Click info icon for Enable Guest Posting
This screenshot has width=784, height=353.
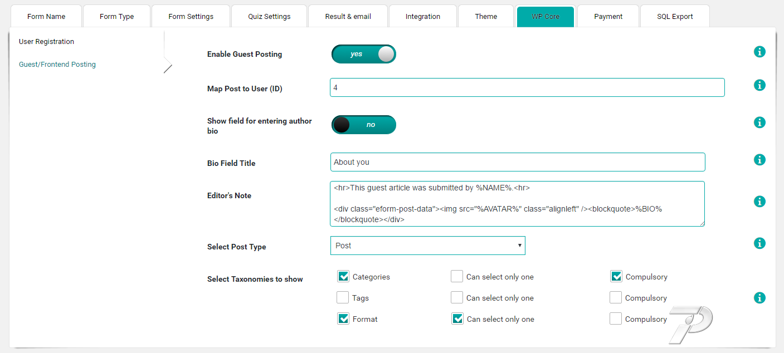(x=759, y=52)
